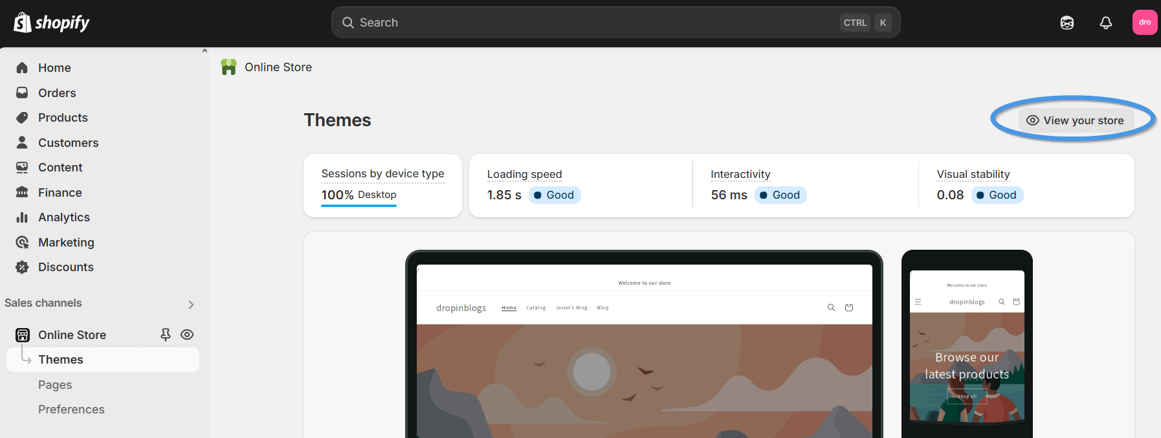Image resolution: width=1161 pixels, height=438 pixels.
Task: Focus the Search field
Action: 615,23
